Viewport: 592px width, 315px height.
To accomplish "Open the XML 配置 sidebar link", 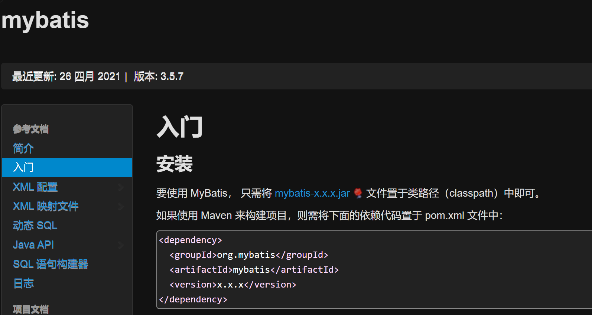I will click(35, 187).
